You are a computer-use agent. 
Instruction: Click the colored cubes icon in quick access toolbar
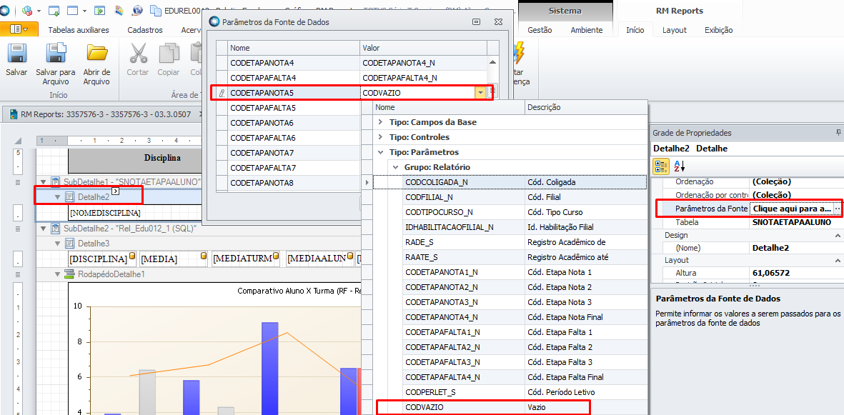point(27,10)
